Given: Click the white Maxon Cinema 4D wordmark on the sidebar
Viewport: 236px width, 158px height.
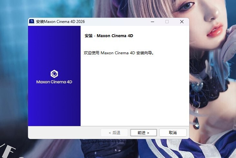Looking at the screenshot, I should tap(54, 82).
